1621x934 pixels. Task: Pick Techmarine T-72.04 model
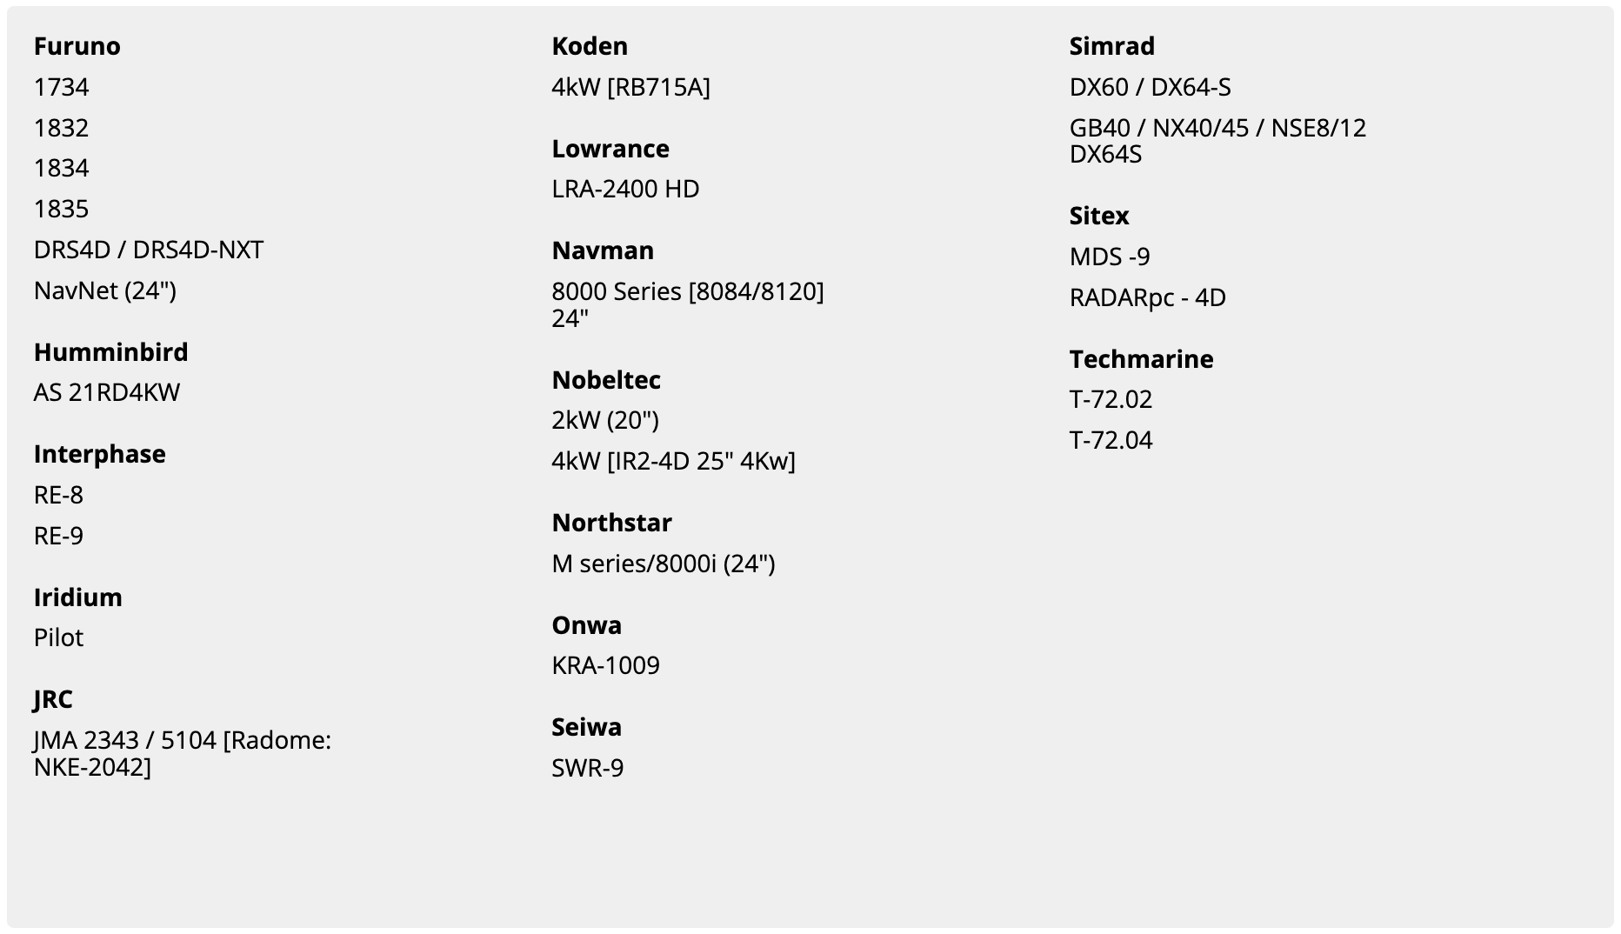pyautogui.click(x=1111, y=440)
